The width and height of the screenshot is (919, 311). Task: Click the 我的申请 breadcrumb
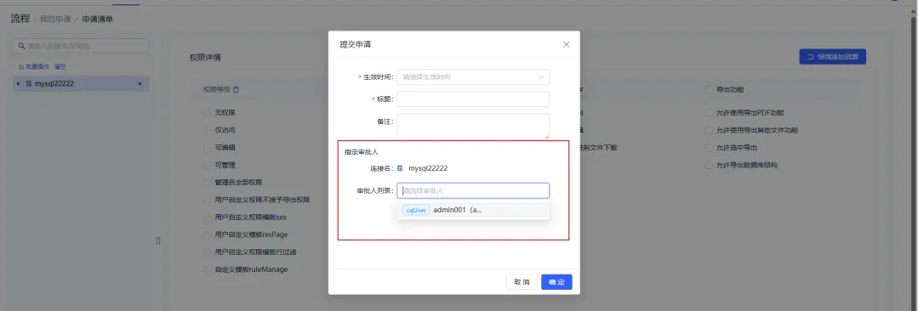(x=55, y=20)
